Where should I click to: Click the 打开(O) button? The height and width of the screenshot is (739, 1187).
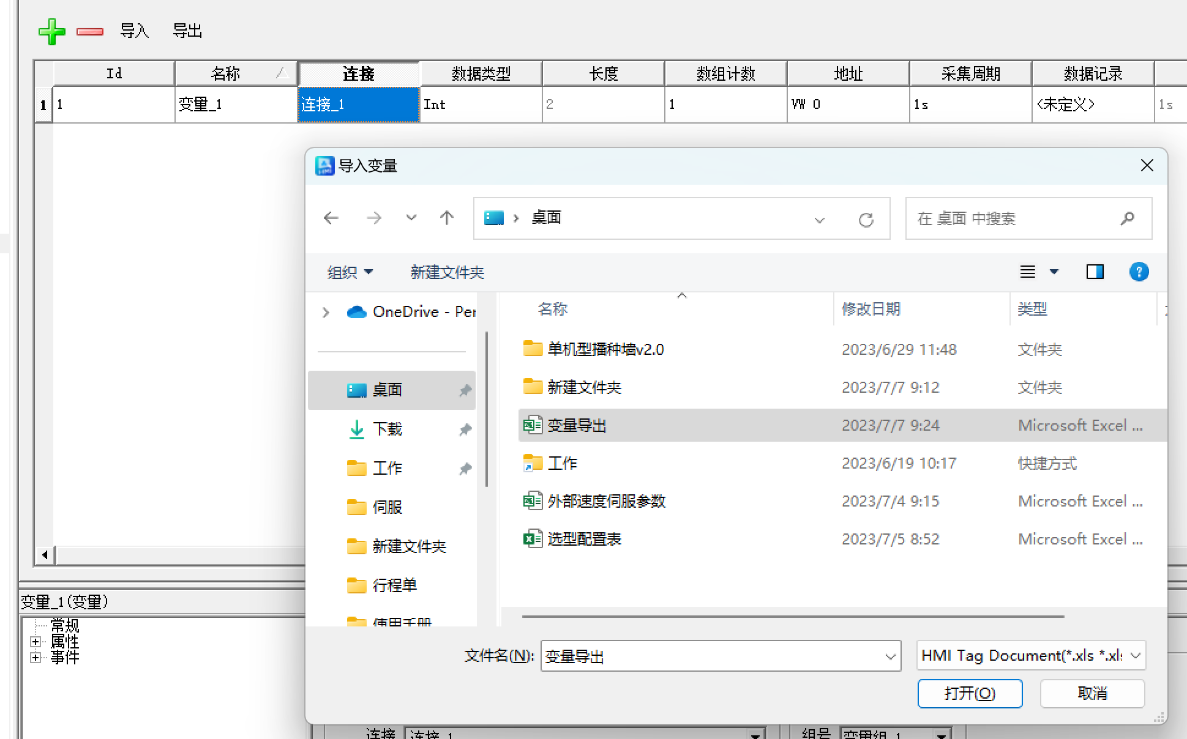pyautogui.click(x=970, y=694)
